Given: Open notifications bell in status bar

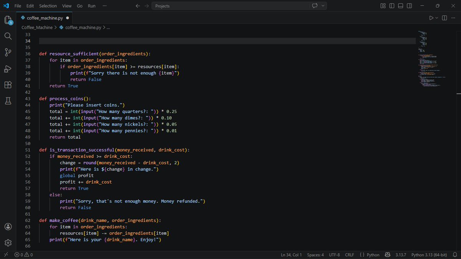Looking at the screenshot, I should tap(455, 255).
